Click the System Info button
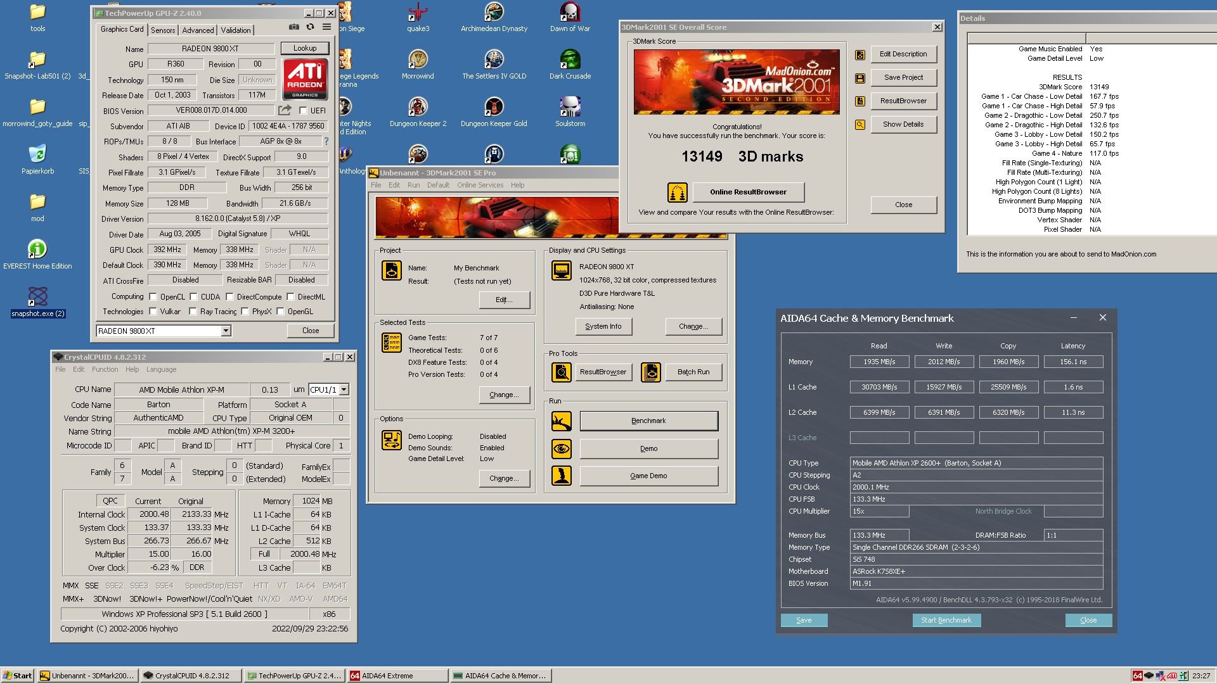The image size is (1217, 684). click(x=603, y=326)
